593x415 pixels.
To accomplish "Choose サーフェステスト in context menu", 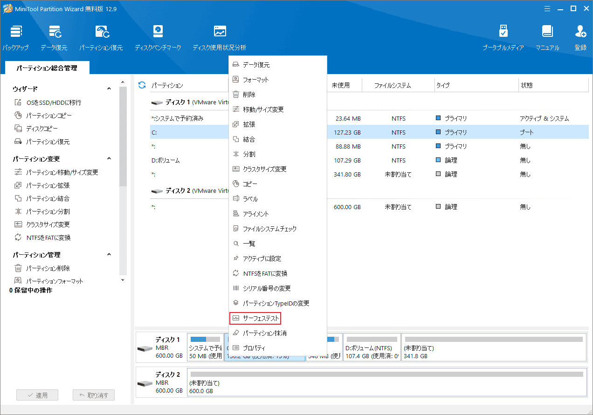I will pyautogui.click(x=278, y=318).
